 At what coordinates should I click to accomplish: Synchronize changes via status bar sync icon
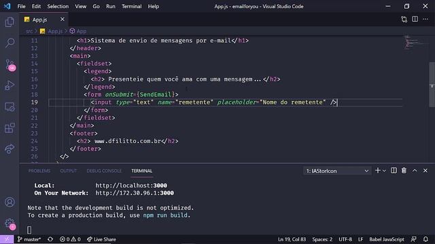pos(50,239)
